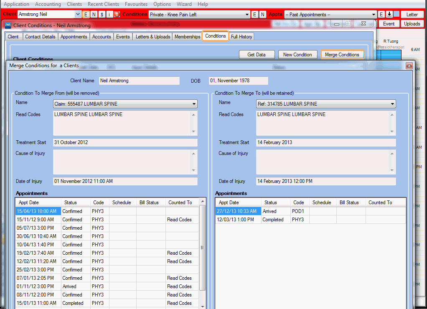Select Merge To appointment 27/12/13 10:33 AM

pos(310,211)
